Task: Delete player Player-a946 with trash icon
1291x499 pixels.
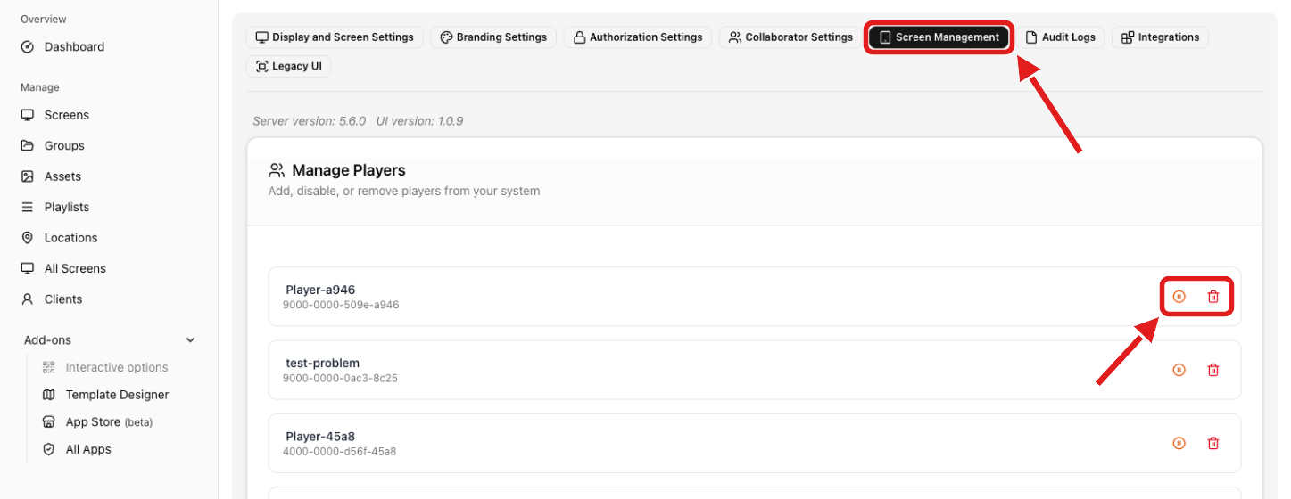Action: (1213, 297)
